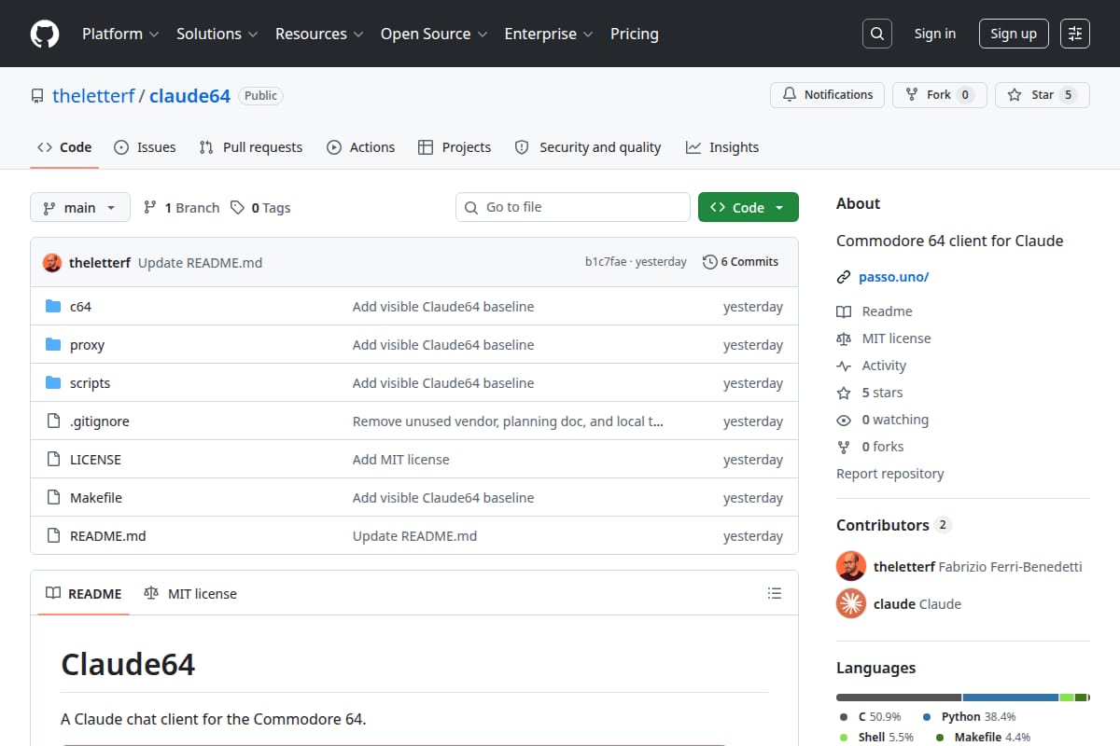Open the GitHub homepage logo
1120x746 pixels.
point(45,34)
